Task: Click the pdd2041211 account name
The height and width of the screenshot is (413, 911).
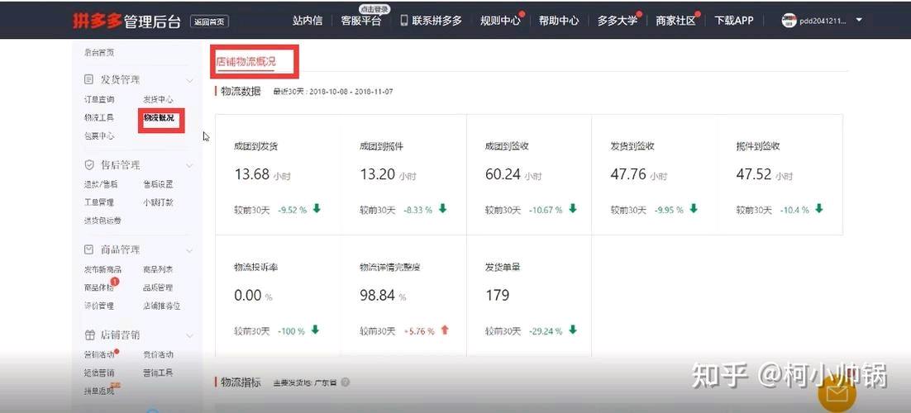Action: (823, 21)
